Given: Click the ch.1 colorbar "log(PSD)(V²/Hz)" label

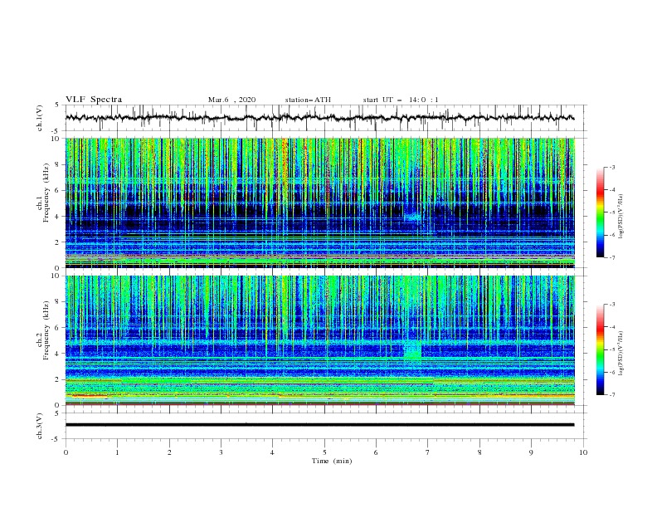Looking at the screenshot, I should click(x=620, y=217).
